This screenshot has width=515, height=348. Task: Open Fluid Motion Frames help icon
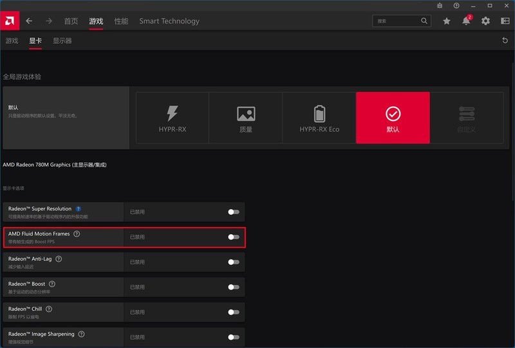(x=77, y=234)
